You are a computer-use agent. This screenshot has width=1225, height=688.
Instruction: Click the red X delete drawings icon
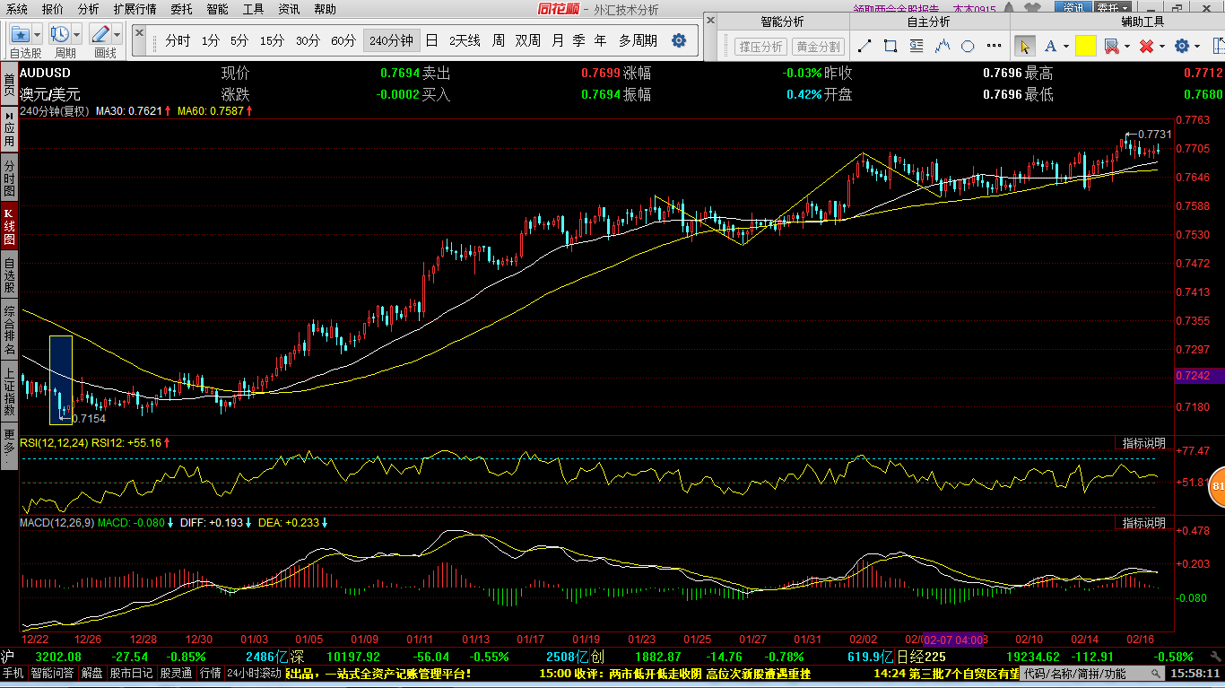1146,47
